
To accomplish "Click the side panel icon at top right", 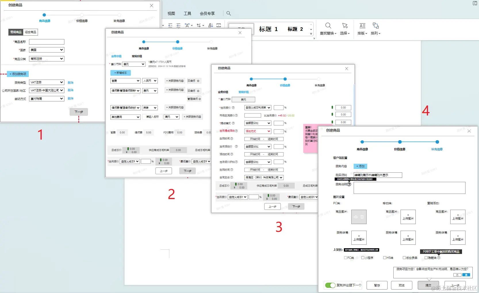I will click(475, 3).
